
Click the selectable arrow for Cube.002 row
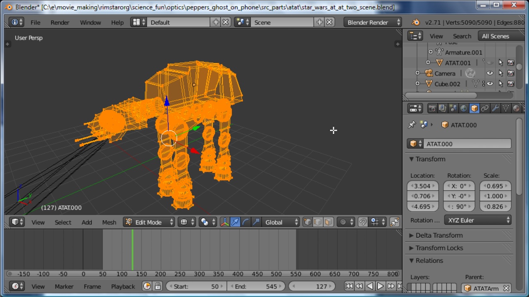coord(500,84)
